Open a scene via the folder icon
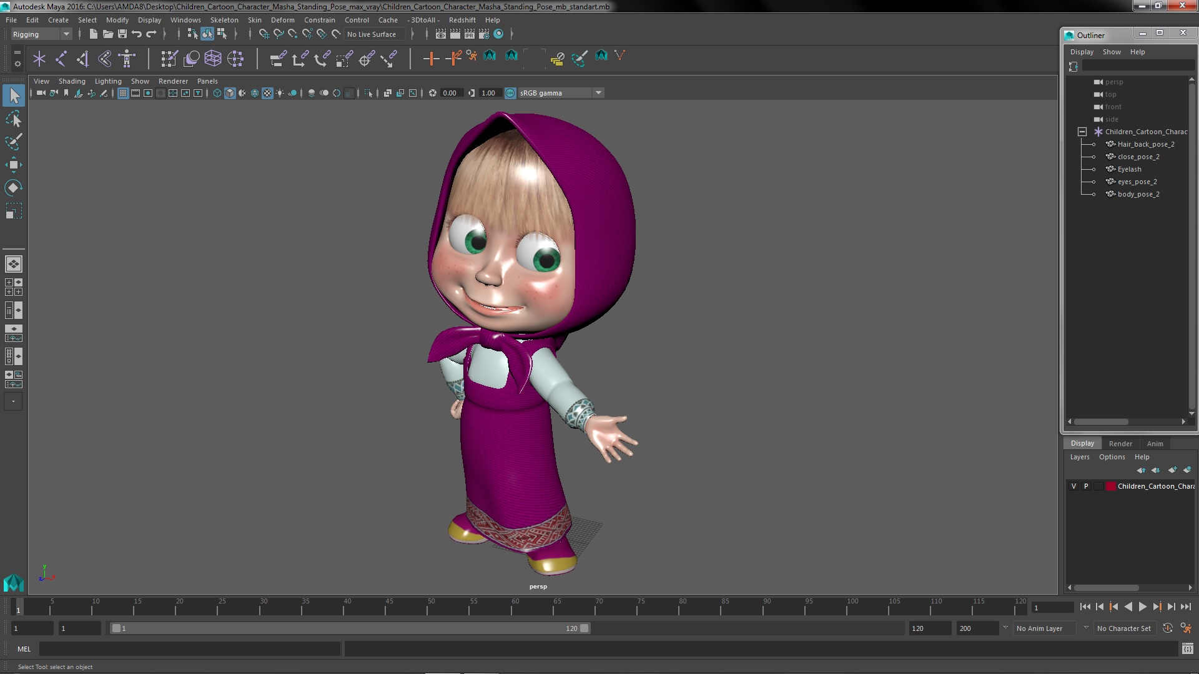The image size is (1199, 674). (x=108, y=34)
